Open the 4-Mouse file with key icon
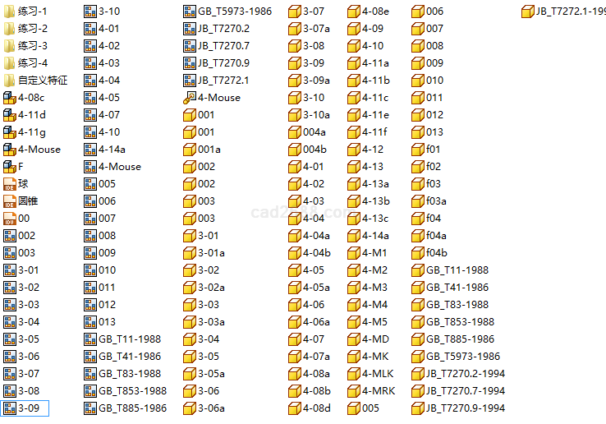This screenshot has height=424, width=606. click(218, 98)
